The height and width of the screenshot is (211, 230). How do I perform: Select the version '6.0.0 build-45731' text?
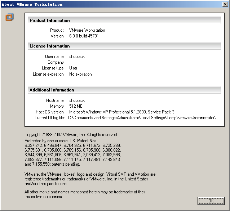(x=84, y=36)
